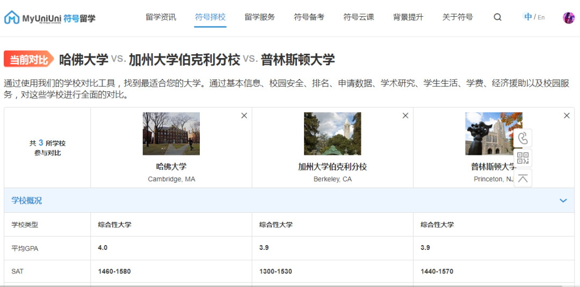Click 普林斯顿大学 in the comparison title
The width and height of the screenshot is (580, 287).
tap(298, 59)
